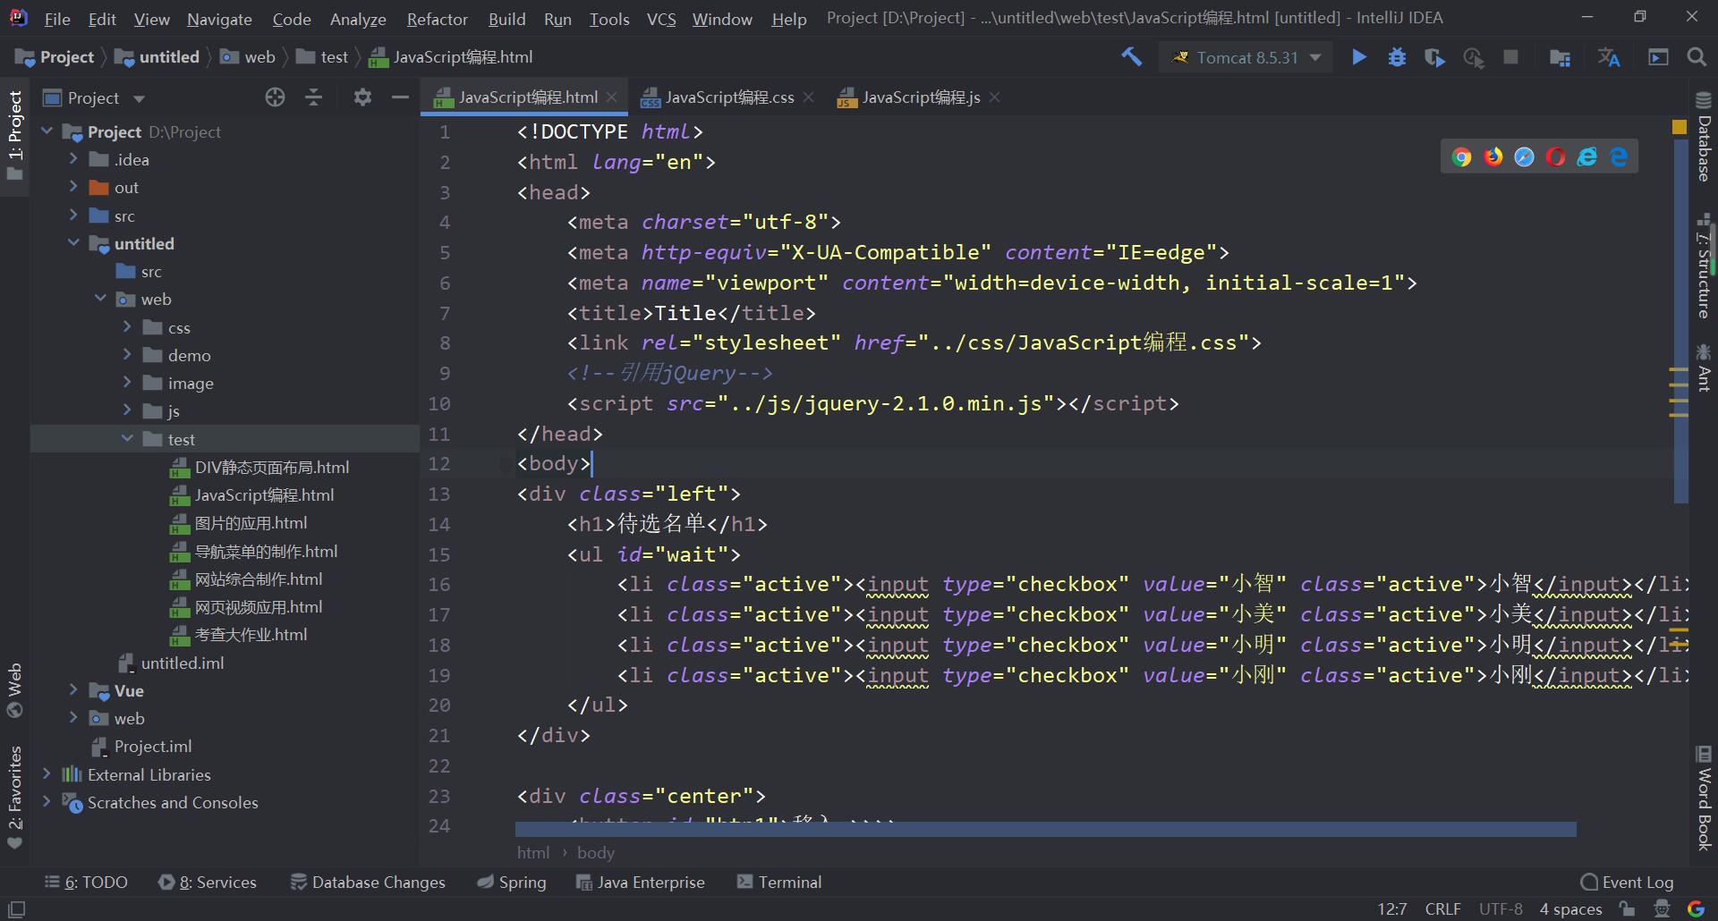Screen dimensions: 1718x921
Task: Expand the Vue module
Action: click(x=73, y=690)
